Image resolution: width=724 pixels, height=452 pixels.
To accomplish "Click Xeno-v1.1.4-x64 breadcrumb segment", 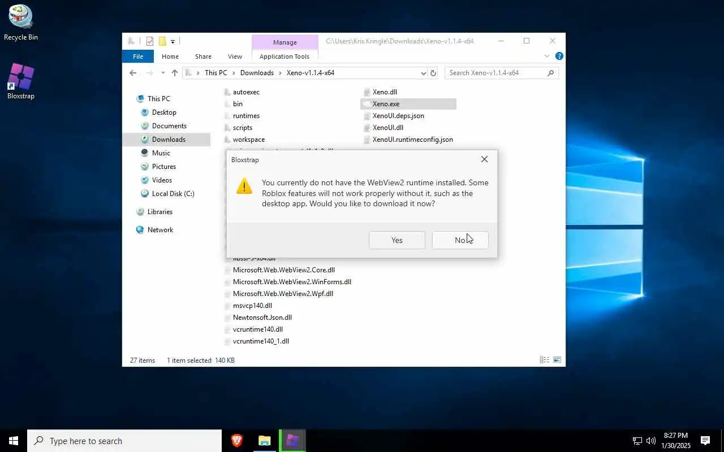I will [310, 73].
